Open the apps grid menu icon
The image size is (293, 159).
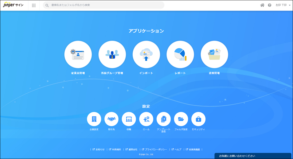pyautogui.click(x=34, y=5)
